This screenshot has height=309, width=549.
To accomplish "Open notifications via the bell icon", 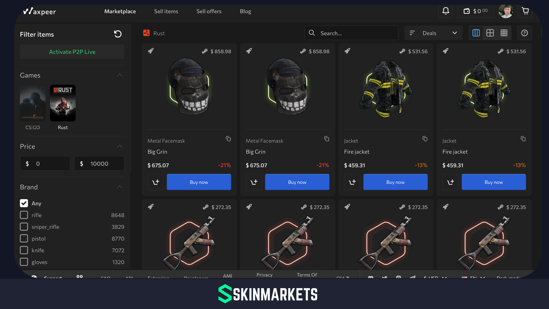I will [x=446, y=11].
